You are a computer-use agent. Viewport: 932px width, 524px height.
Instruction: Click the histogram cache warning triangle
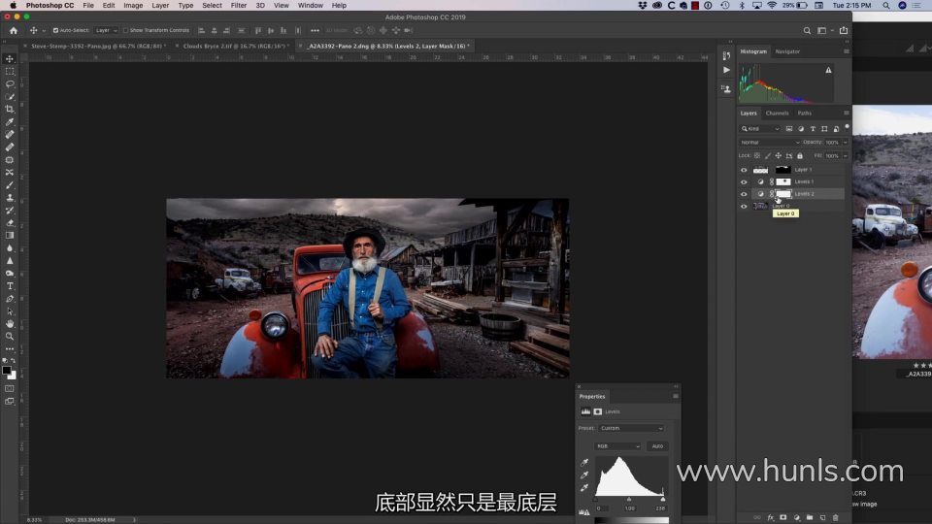828,70
